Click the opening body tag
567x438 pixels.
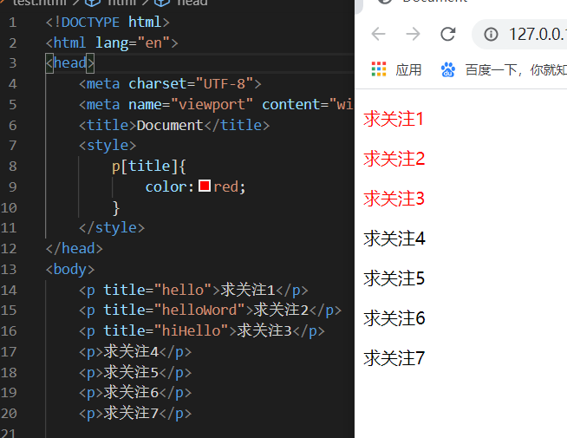point(70,270)
